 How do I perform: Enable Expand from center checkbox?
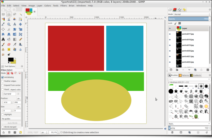[x=2, y=85]
